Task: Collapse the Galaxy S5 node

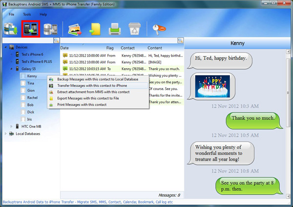Action: [x=11, y=69]
